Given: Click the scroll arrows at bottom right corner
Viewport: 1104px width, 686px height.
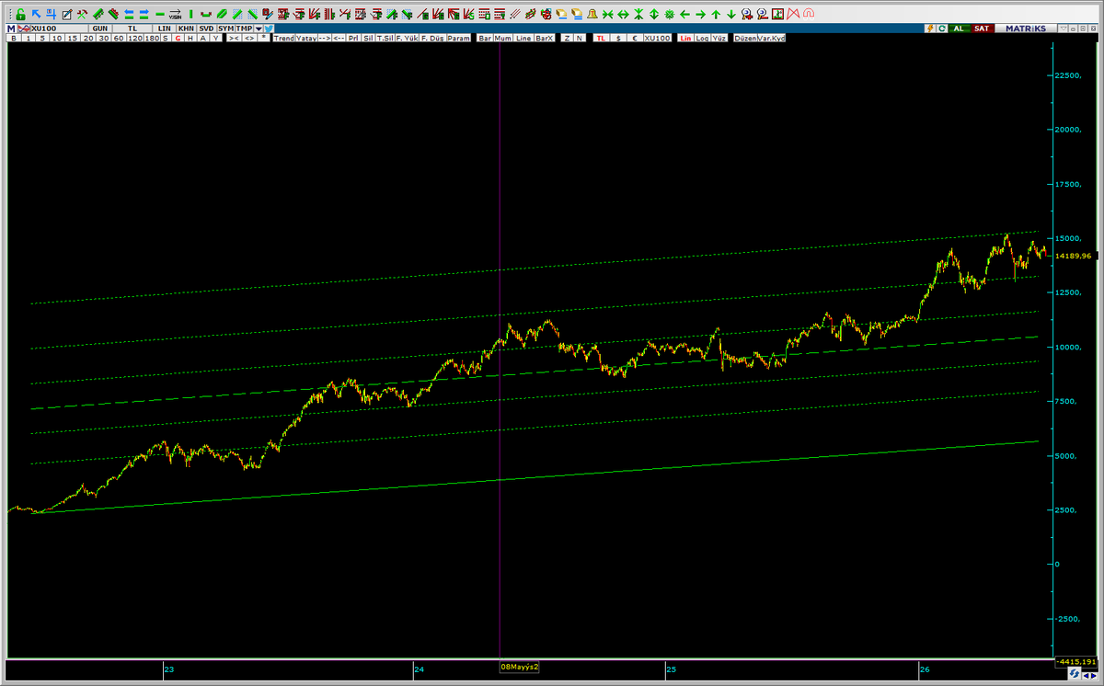Looking at the screenshot, I should click(x=1090, y=675).
